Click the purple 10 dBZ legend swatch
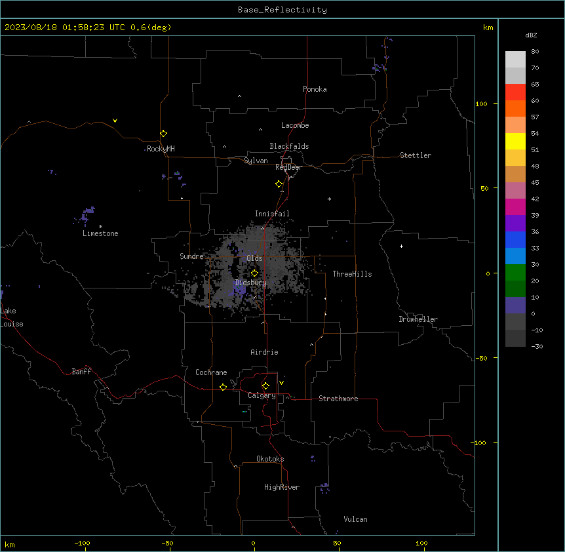The image size is (565, 552). [x=515, y=306]
